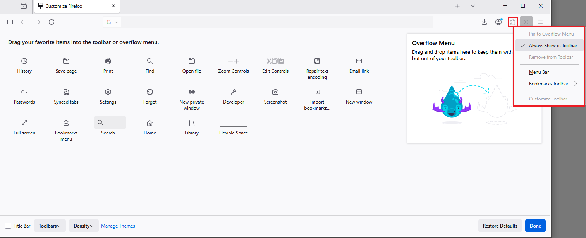Select the New private window mask icon
586x238 pixels.
(192, 92)
